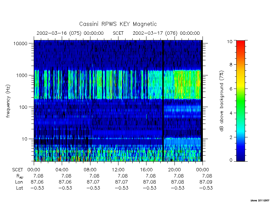Click the colorbar 6 tick label

point(231,89)
